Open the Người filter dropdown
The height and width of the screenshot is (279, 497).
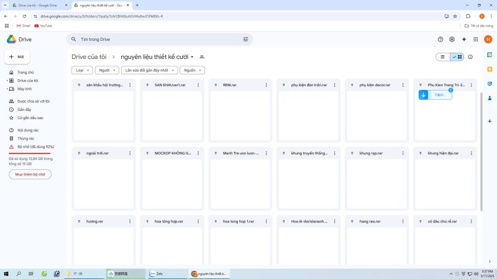tap(106, 70)
